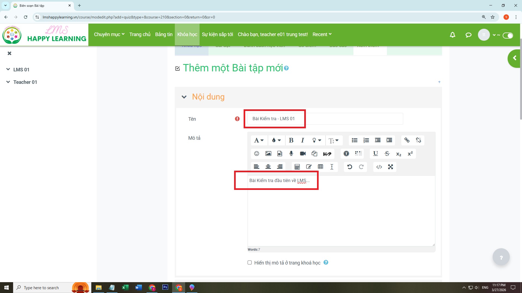Open the emoji picker in editor toolbar
The height and width of the screenshot is (293, 522).
[x=256, y=154]
